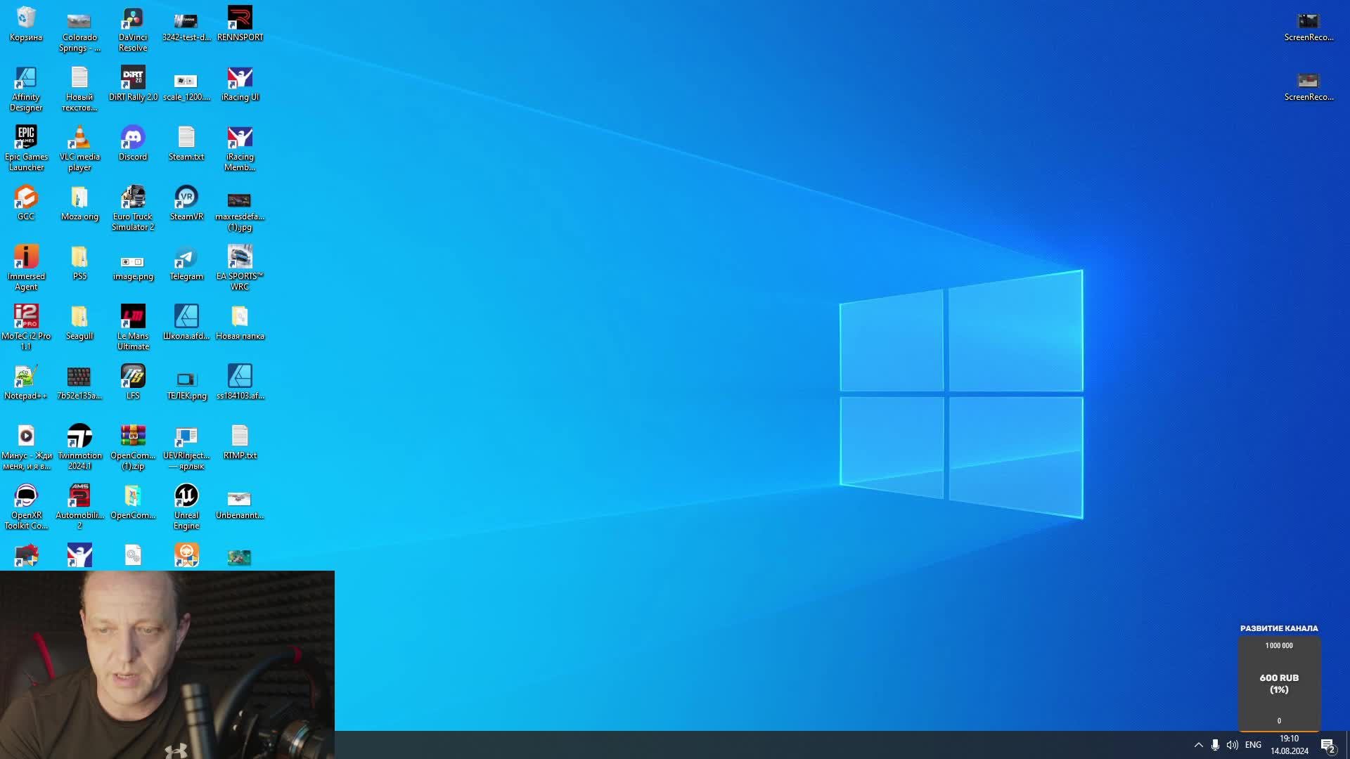Select the Twinmotion 2024.1 icon
This screenshot has width=1350, height=759.
[79, 437]
